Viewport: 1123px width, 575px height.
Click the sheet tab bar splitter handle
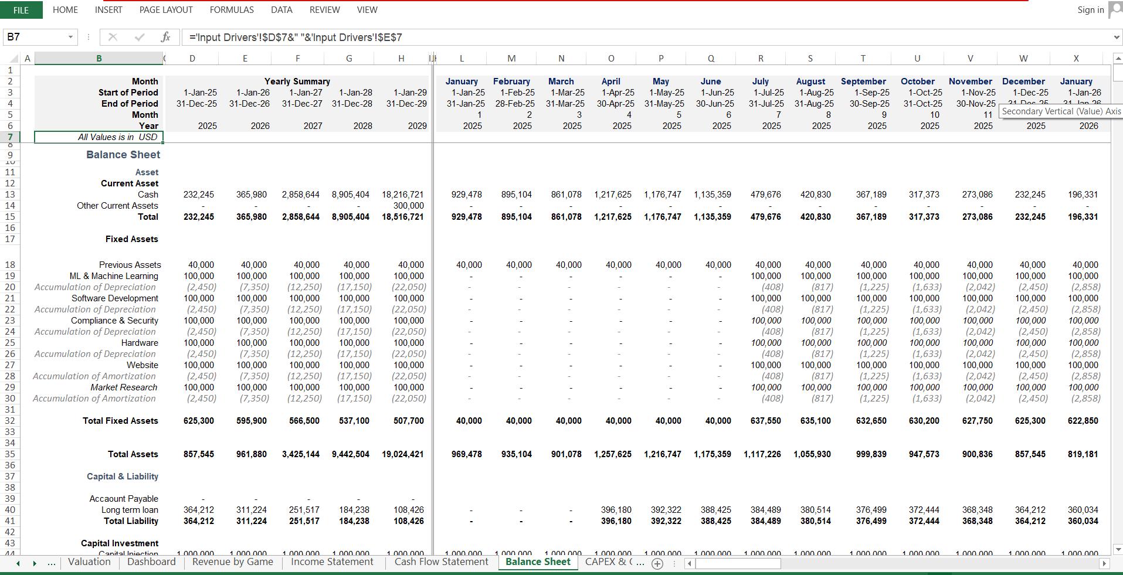click(674, 563)
